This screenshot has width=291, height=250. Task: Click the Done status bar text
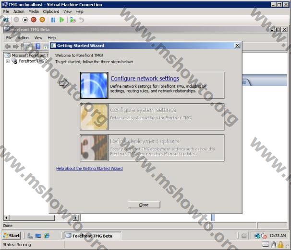8,226
